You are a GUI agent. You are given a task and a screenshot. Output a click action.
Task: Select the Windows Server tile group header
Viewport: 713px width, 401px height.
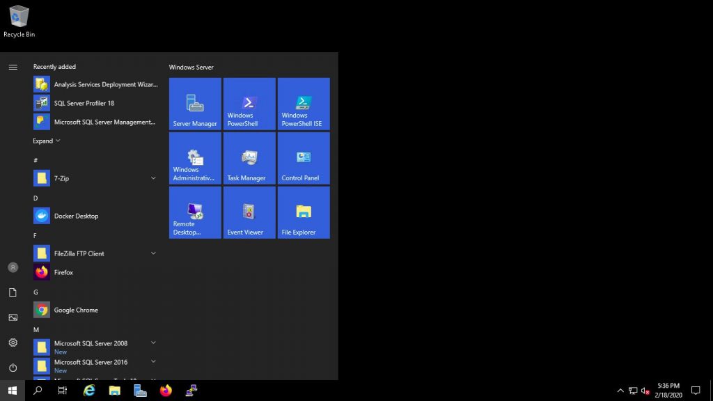click(190, 67)
